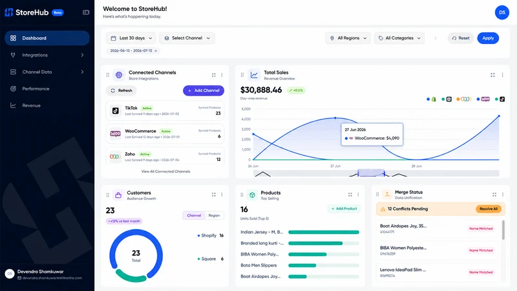The height and width of the screenshot is (291, 517).
Task: Open the Last 30 days date dropdown
Action: tap(131, 38)
